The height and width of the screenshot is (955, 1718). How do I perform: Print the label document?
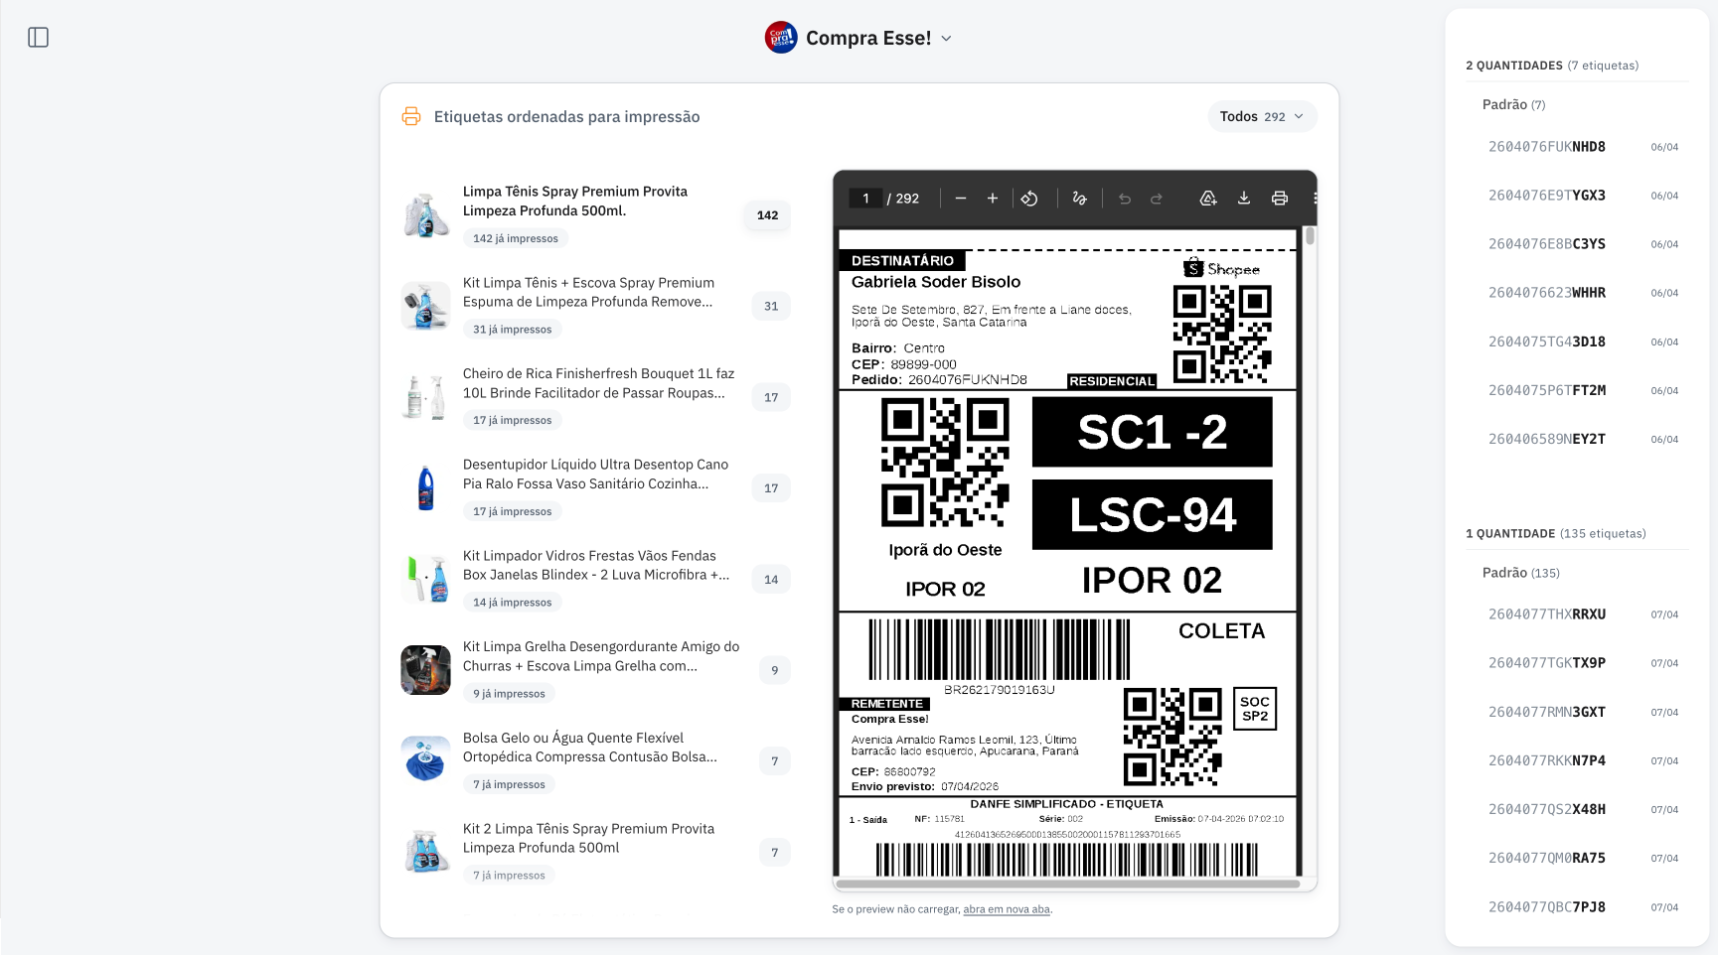[x=1280, y=198]
